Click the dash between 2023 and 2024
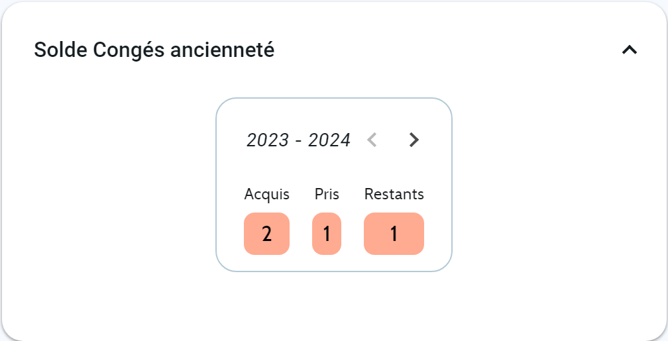Image resolution: width=668 pixels, height=341 pixels. pos(299,141)
